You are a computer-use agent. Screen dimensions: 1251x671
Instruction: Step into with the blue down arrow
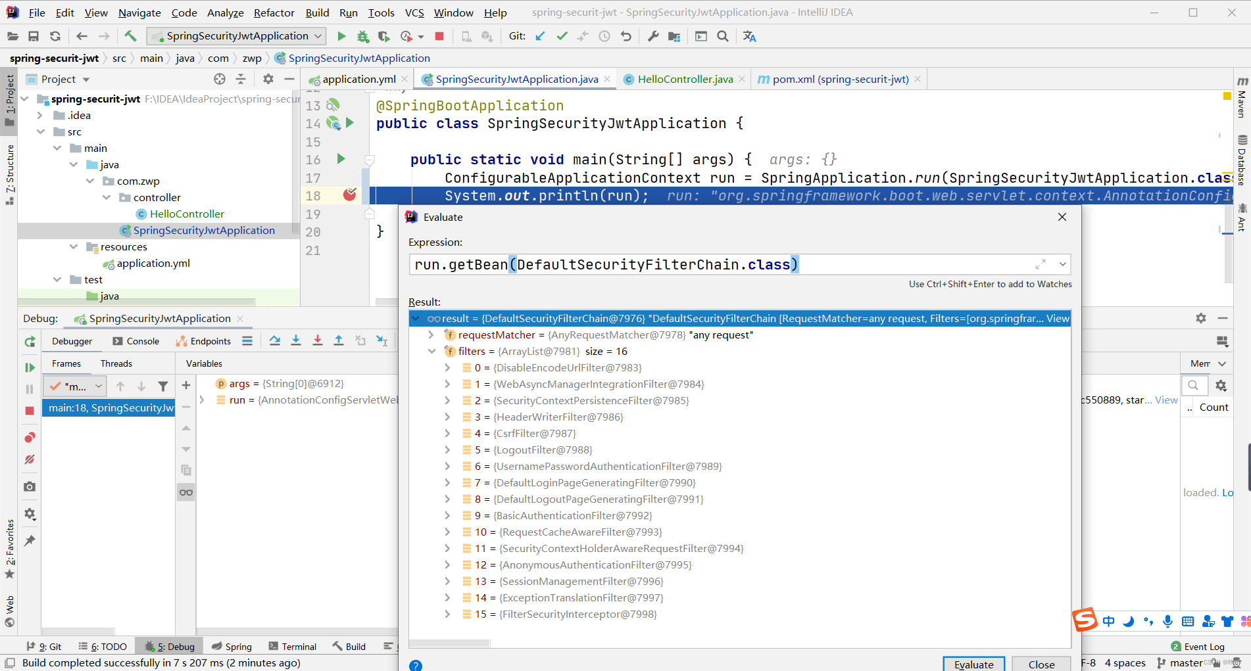296,340
